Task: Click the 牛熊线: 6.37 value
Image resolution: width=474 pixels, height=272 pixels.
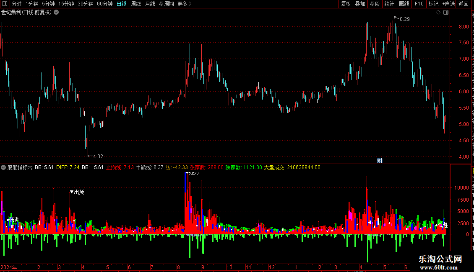Action: point(149,167)
